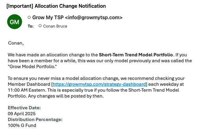Image resolution: width=199 pixels, height=131 pixels.
Task: Click the "To:" field label
Action: (30, 26)
